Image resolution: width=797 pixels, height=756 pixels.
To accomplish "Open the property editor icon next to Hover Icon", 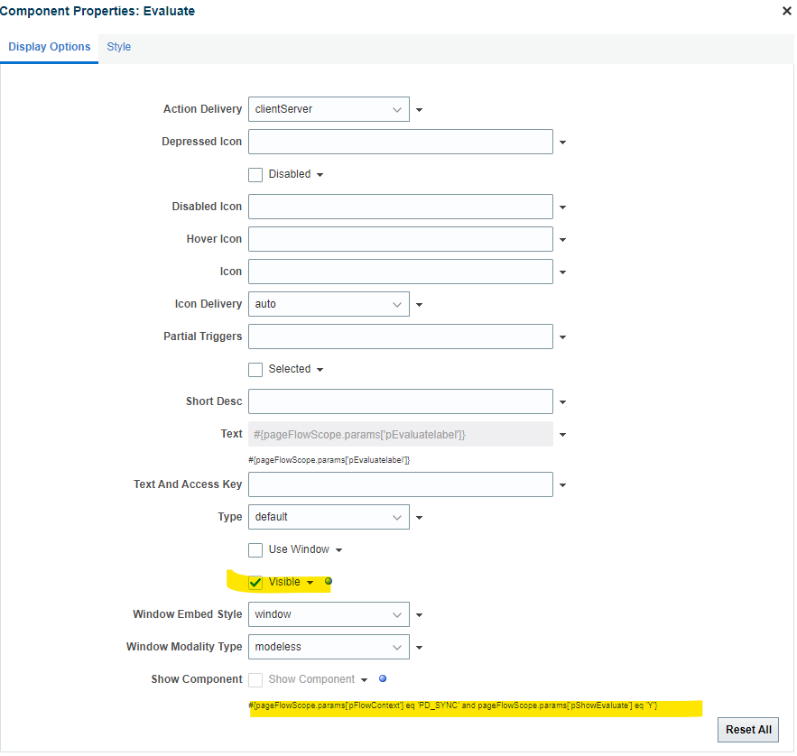I will 562,239.
